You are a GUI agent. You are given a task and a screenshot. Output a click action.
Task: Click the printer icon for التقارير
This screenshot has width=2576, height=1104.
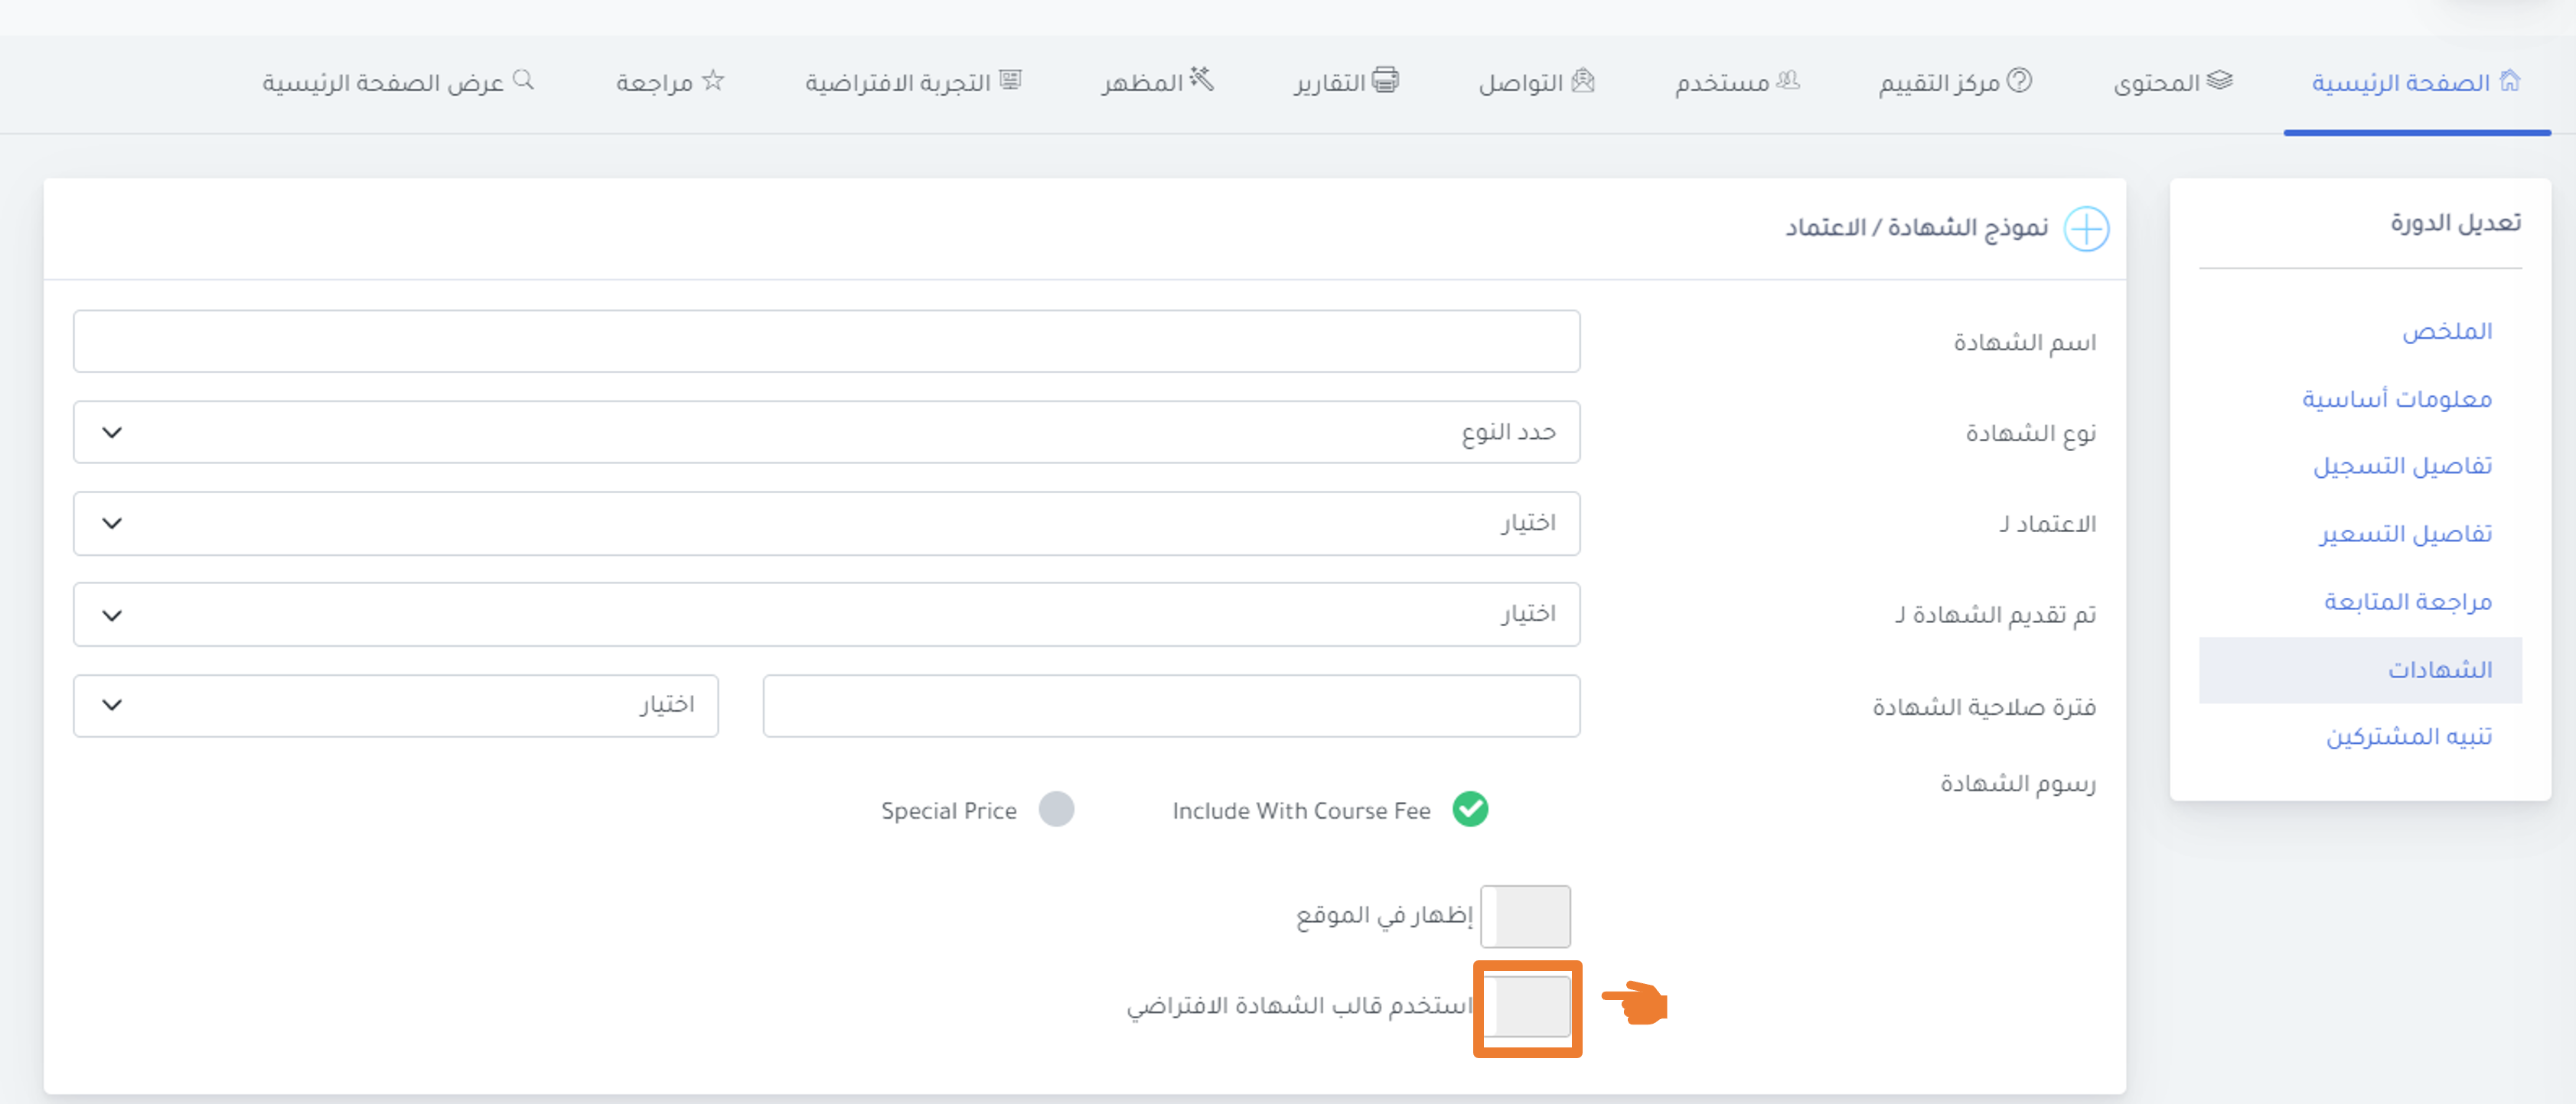pos(1385,80)
